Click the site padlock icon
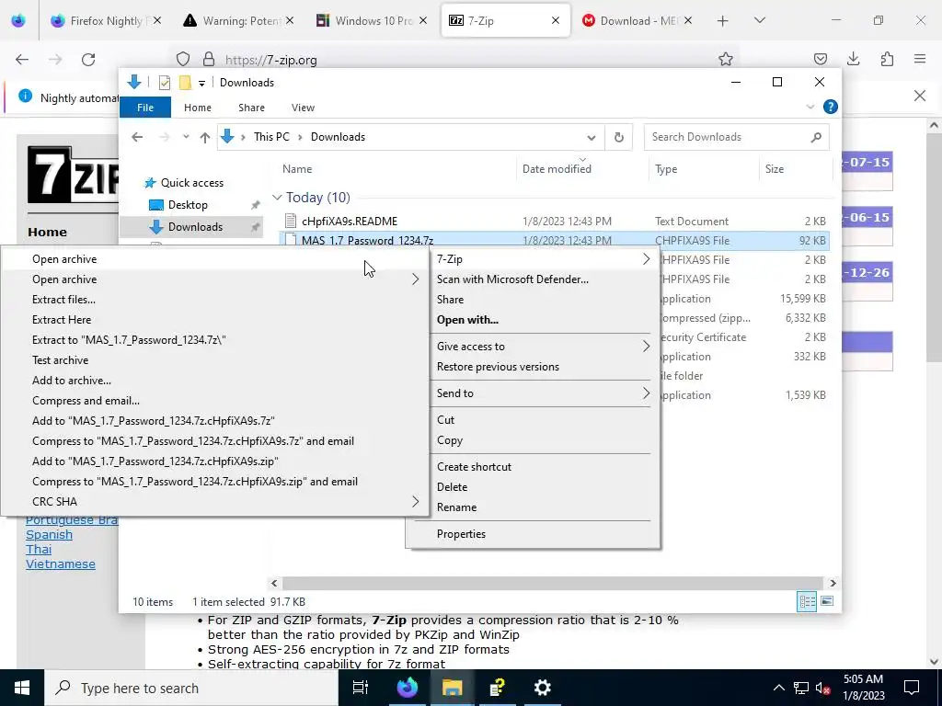Image resolution: width=942 pixels, height=706 pixels. coord(209,60)
